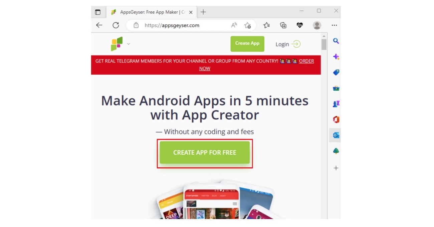Follow the ORDER NOW link in the red banner
Image resolution: width=434 pixels, height=227 pixels.
tap(306, 61)
